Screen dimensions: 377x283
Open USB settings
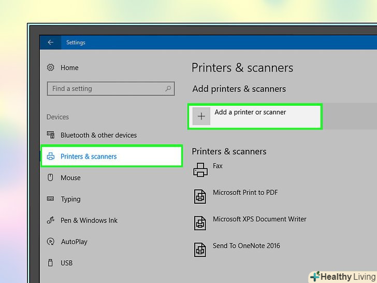(x=66, y=263)
